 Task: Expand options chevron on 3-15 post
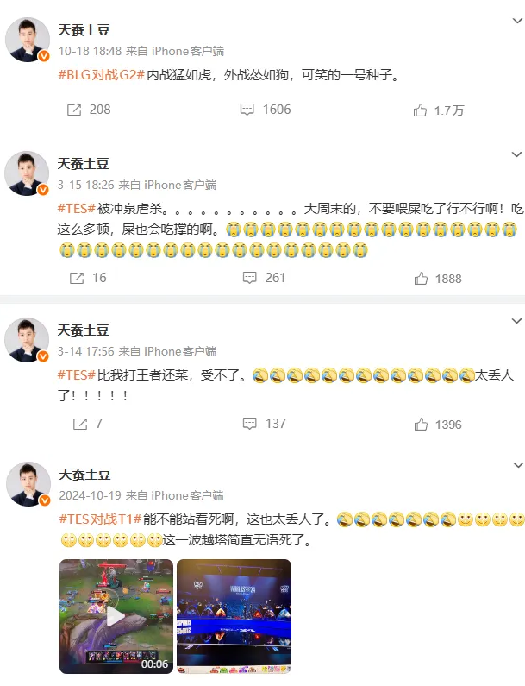click(x=516, y=154)
